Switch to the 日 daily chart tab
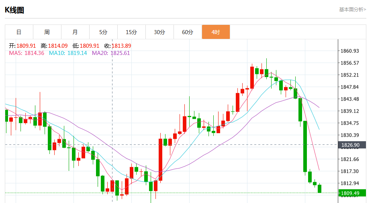380x203 pixels. pyautogui.click(x=19, y=32)
